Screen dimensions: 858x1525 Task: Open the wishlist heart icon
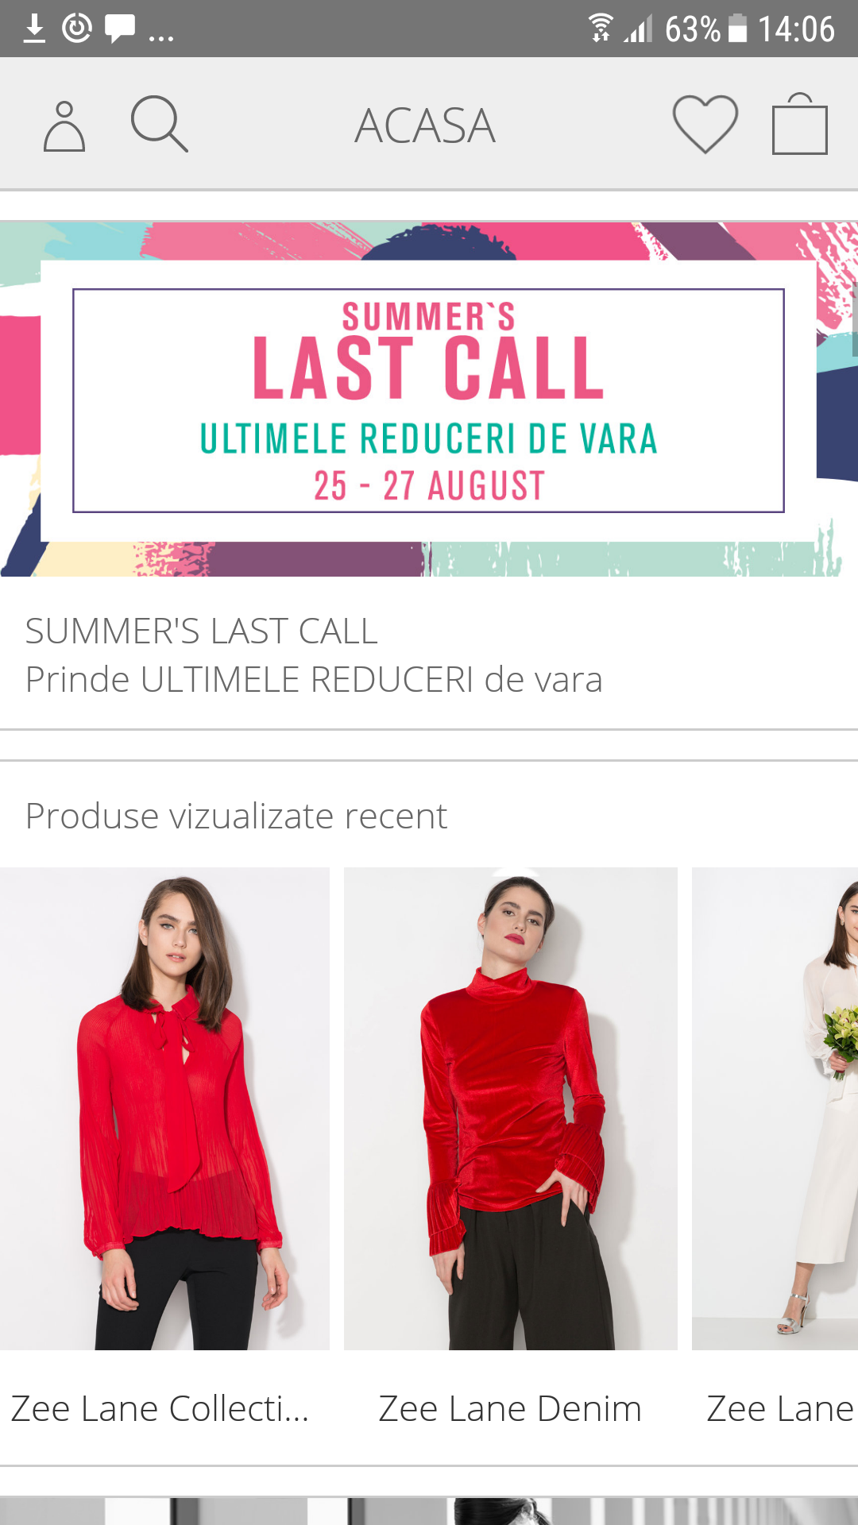pyautogui.click(x=705, y=124)
